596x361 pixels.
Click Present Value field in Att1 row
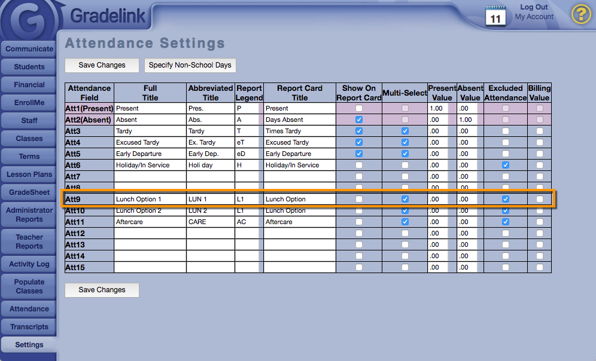click(x=437, y=108)
